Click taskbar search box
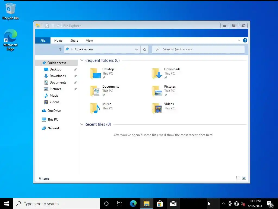 (56, 204)
